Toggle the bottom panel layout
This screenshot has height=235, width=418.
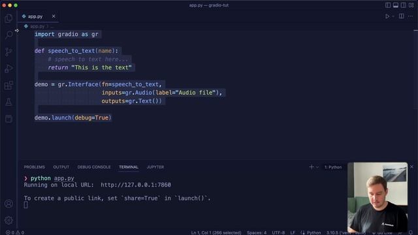point(396,5)
